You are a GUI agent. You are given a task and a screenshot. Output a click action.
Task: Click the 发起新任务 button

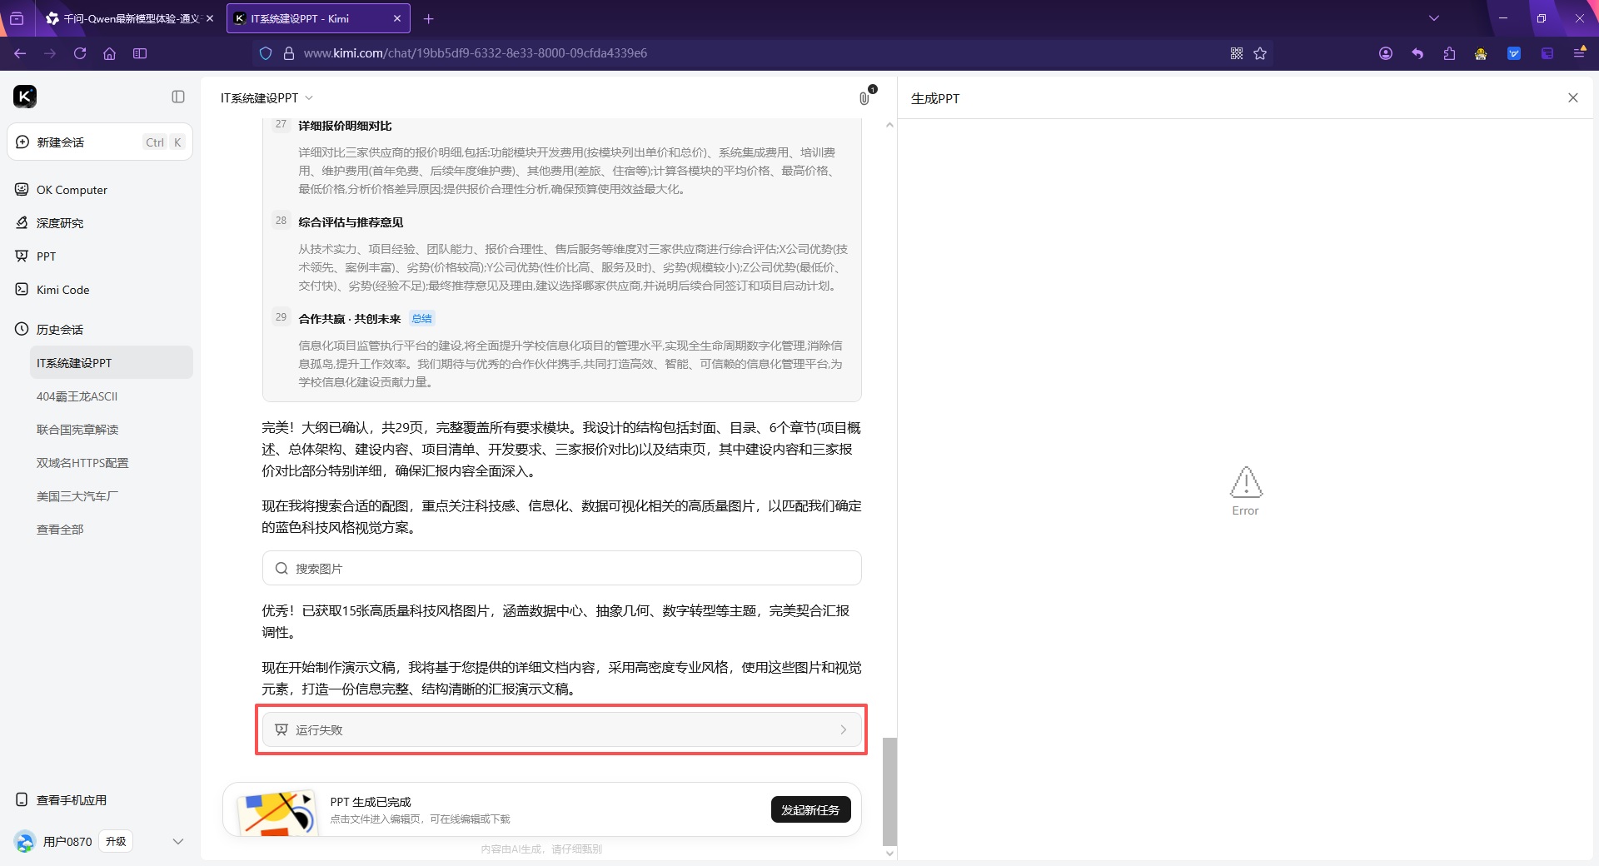pyautogui.click(x=810, y=809)
